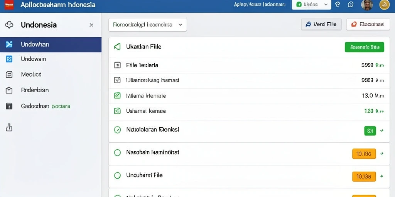The height and width of the screenshot is (197, 395).
Task: Toggle the Ushamat Kenrae checkbox
Action: click(x=117, y=110)
